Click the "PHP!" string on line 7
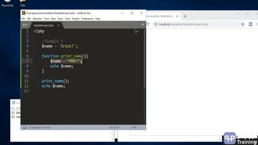Screen dimensions: 258x145 point(73,61)
